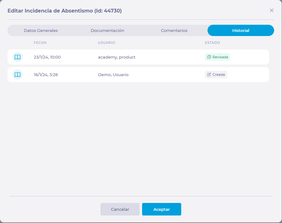Image resolution: width=282 pixels, height=223 pixels.
Task: Click the book icon for the 23/1/24 entry
Action: click(x=18, y=57)
